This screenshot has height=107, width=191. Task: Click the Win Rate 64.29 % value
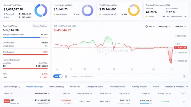[x=151, y=12]
